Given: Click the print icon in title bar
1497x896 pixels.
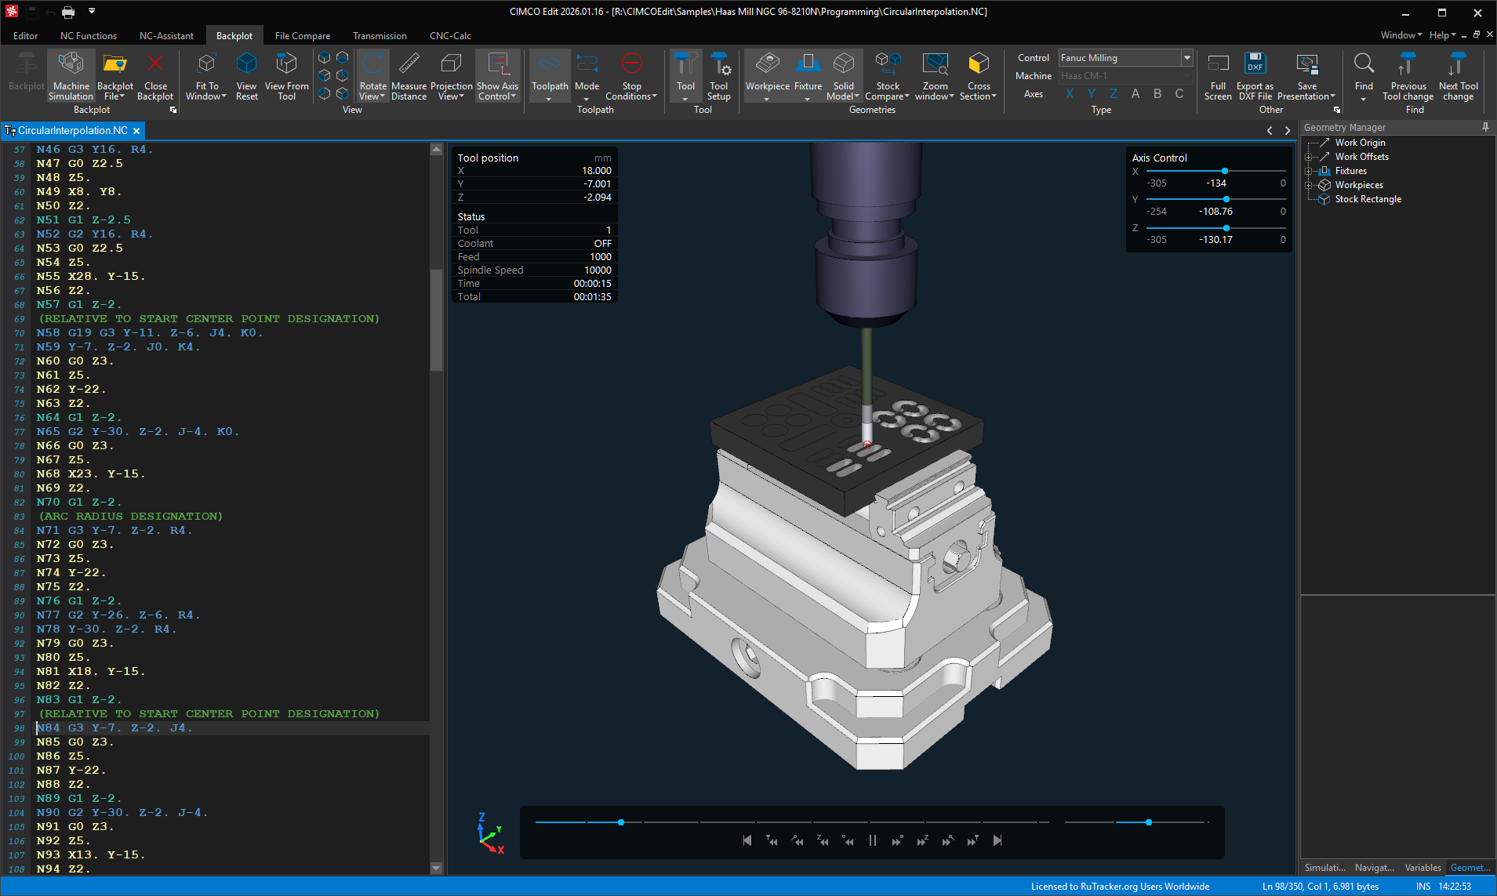Looking at the screenshot, I should (x=68, y=12).
